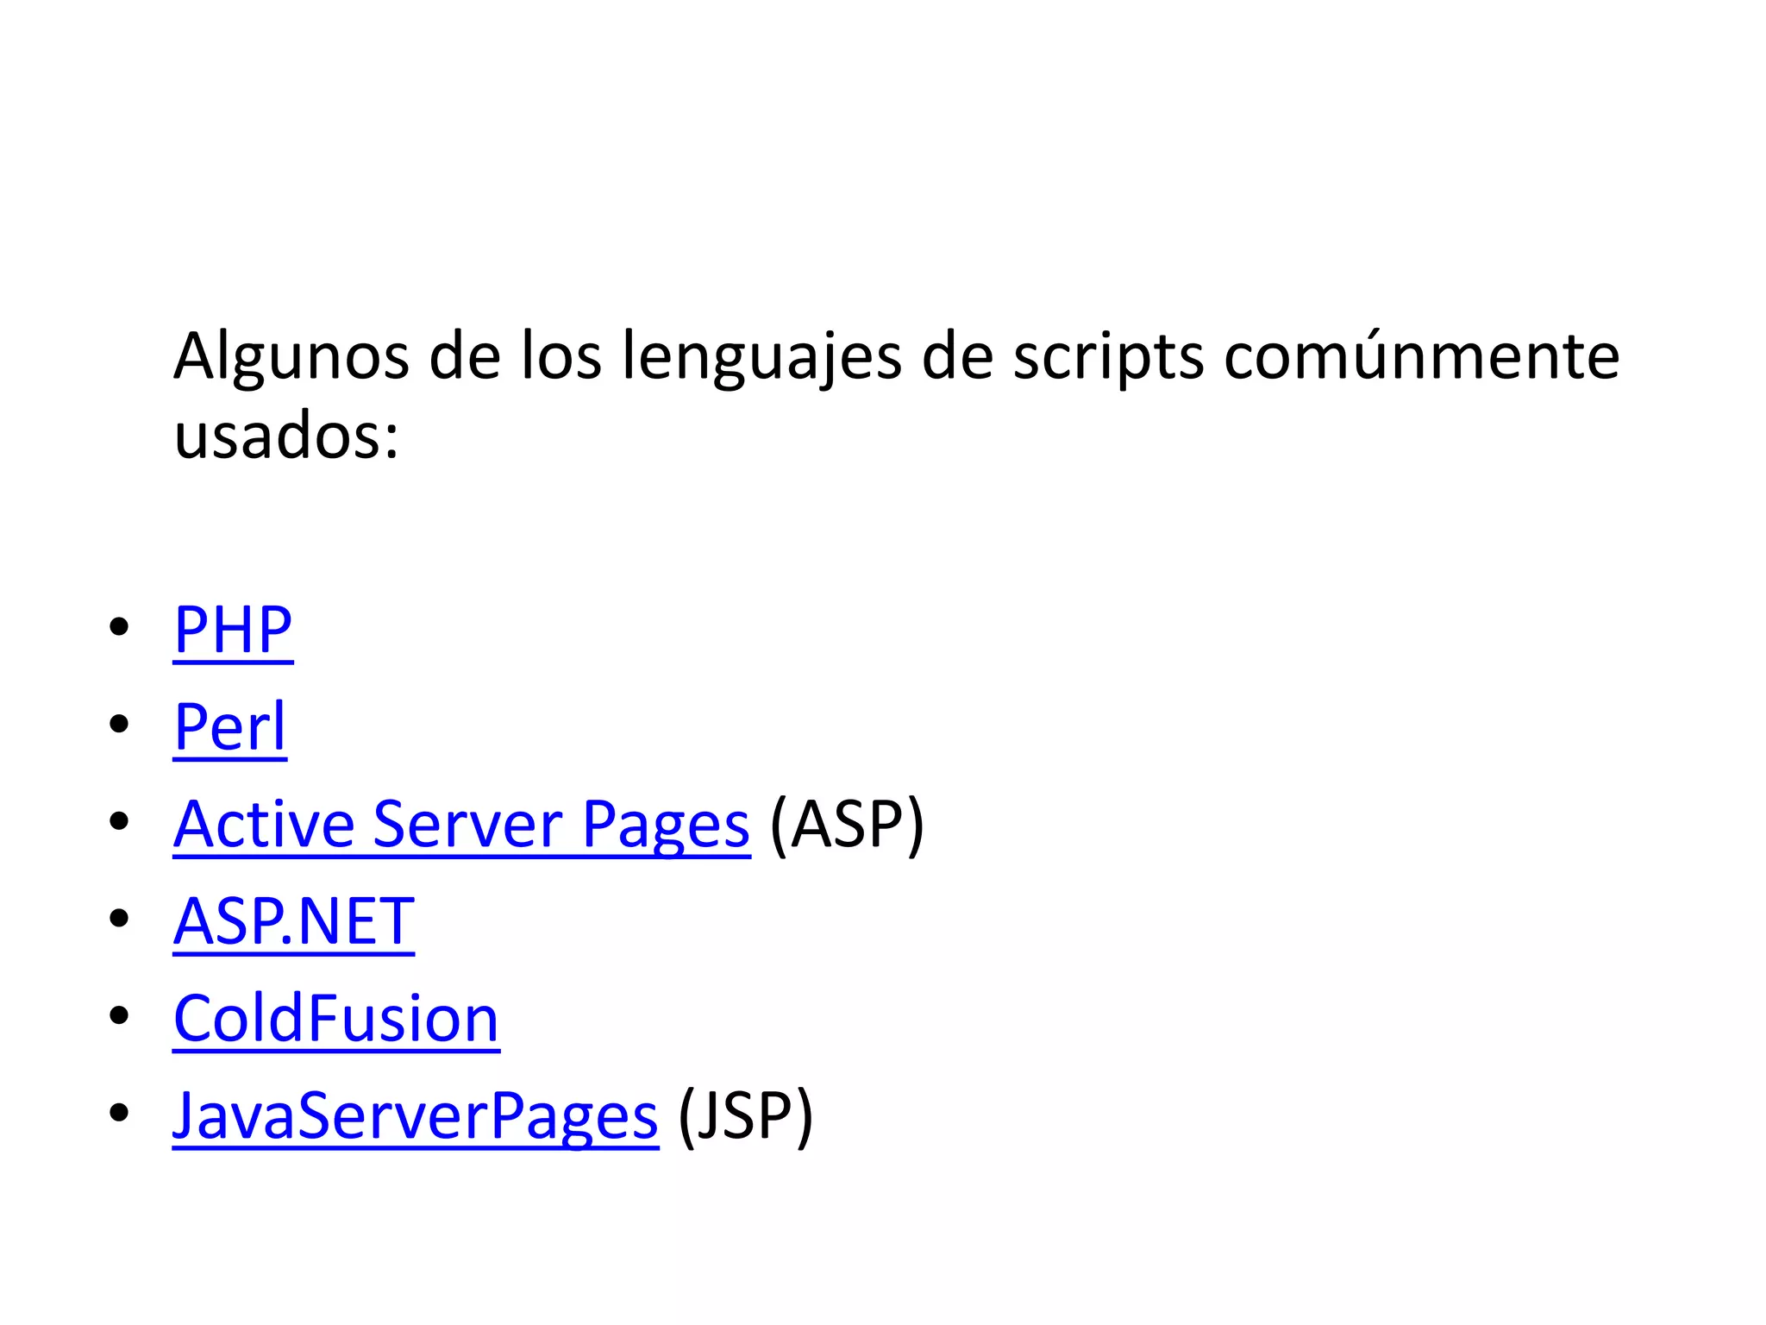Click the word 'usados:' in the heading

tap(286, 436)
